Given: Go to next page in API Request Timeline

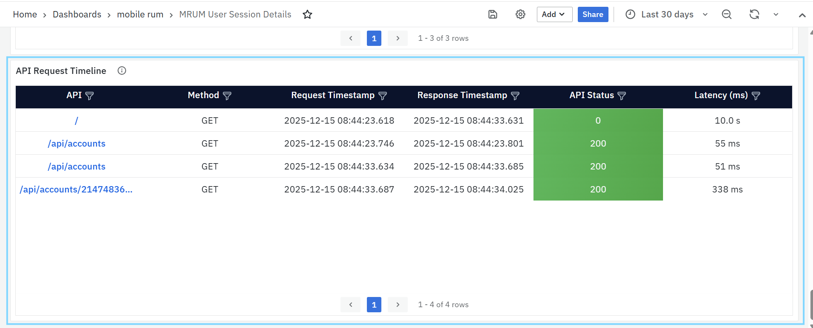Looking at the screenshot, I should coord(398,305).
